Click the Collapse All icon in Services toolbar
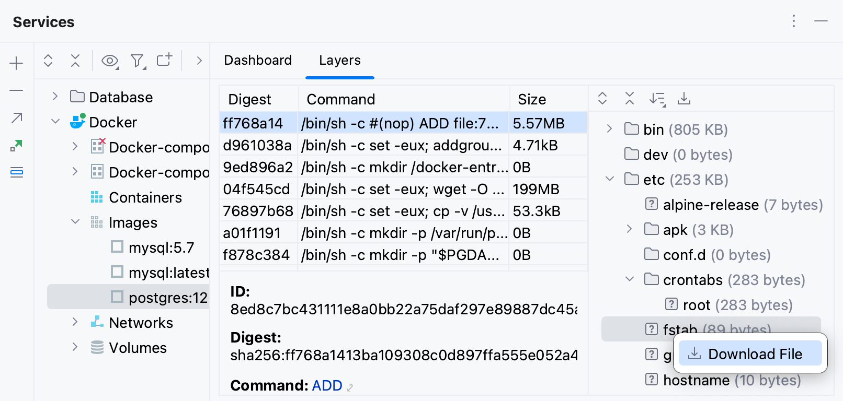Image resolution: width=843 pixels, height=401 pixels. pos(75,61)
